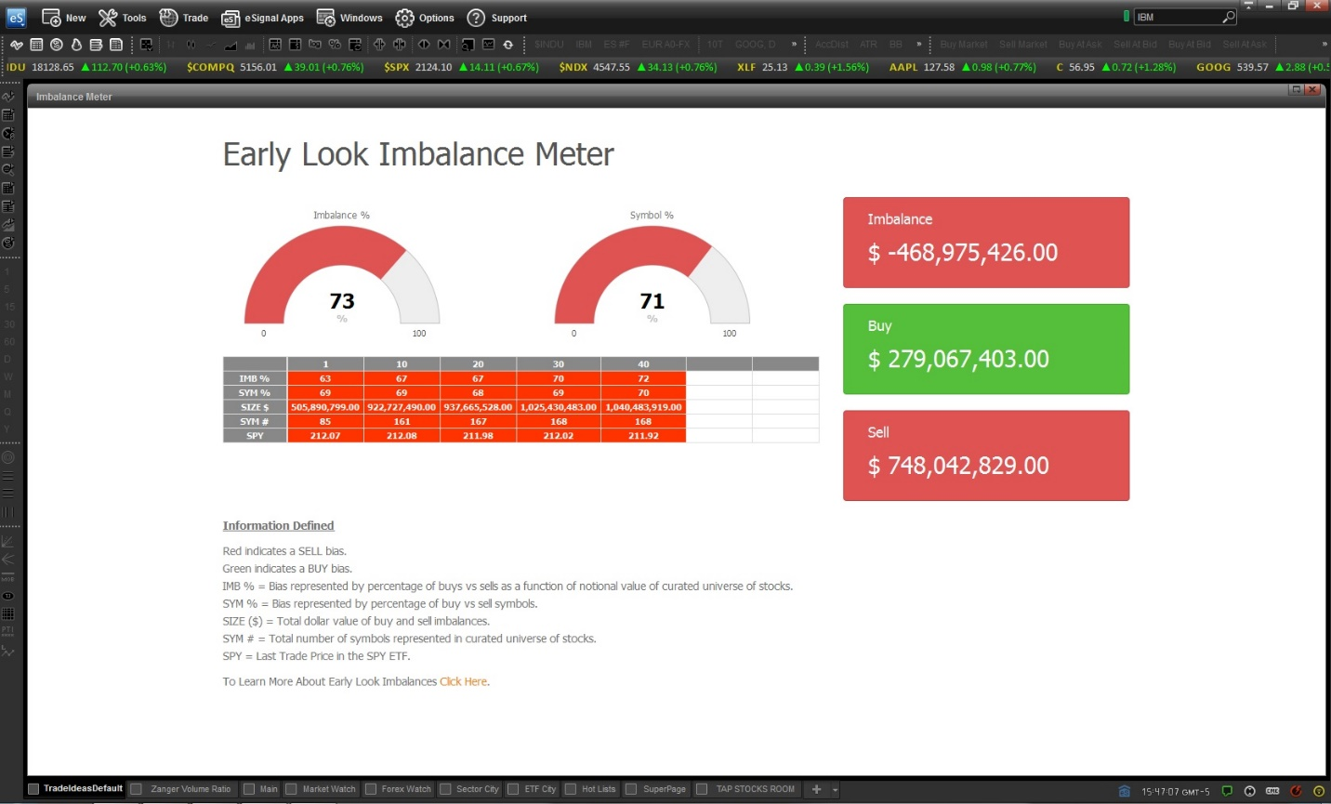The width and height of the screenshot is (1331, 804).
Task: Click the keyboard icon in status bar
Action: click(1272, 791)
